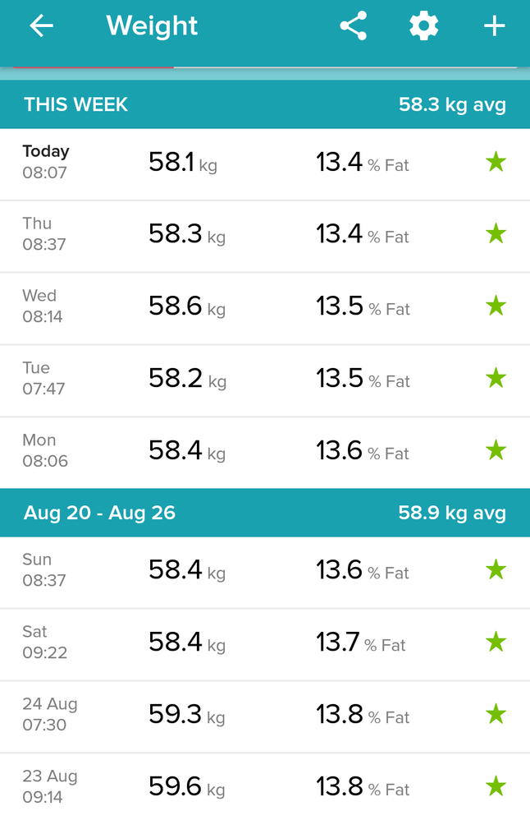Tap the THIS WEEK section header
The height and width of the screenshot is (820, 530).
[265, 104]
